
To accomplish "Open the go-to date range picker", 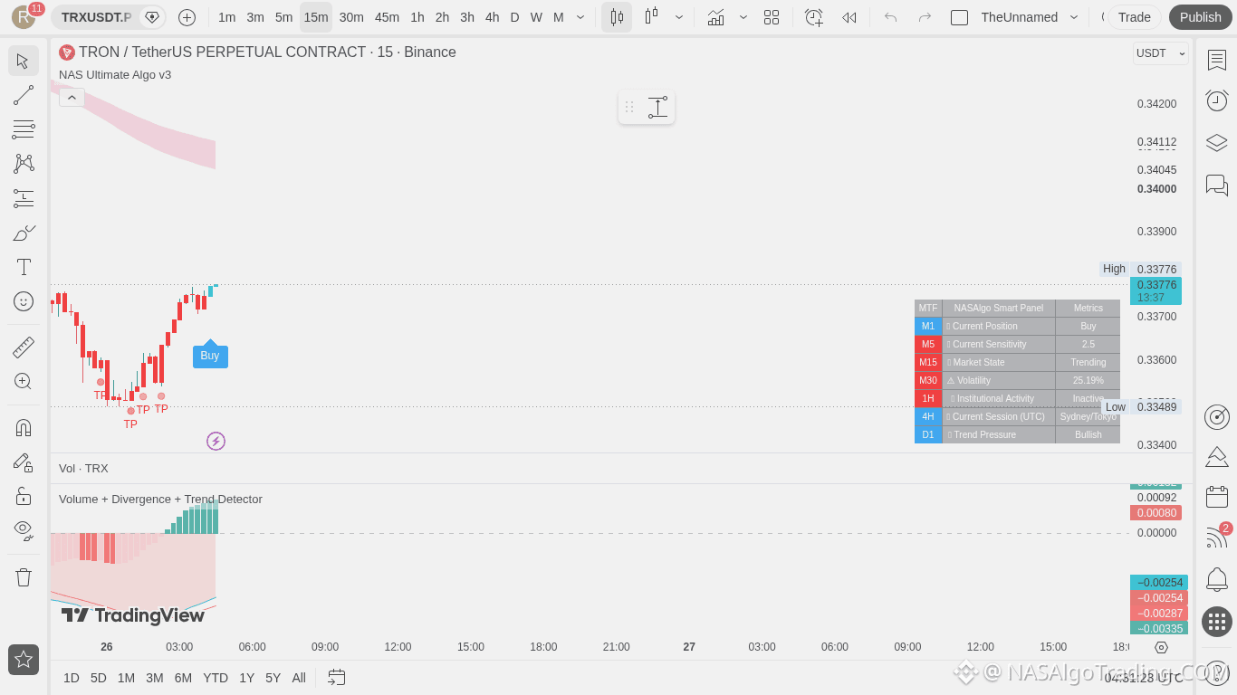I will 337,677.
